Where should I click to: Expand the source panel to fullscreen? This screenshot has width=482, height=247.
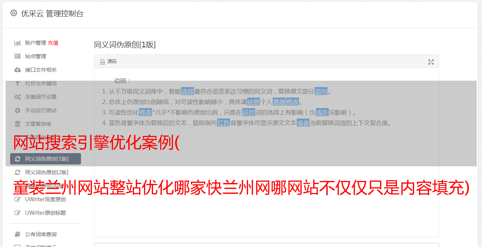point(431,62)
